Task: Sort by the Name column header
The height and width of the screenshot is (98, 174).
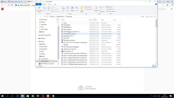Action: pos(63,20)
